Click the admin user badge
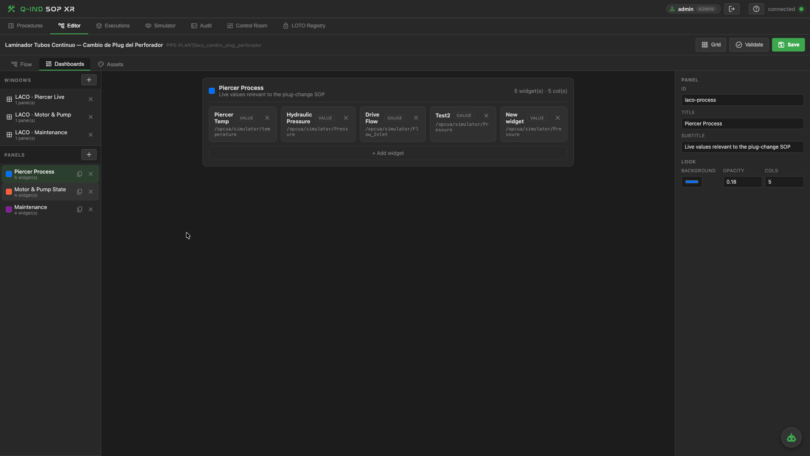This screenshot has width=810, height=456. (693, 9)
